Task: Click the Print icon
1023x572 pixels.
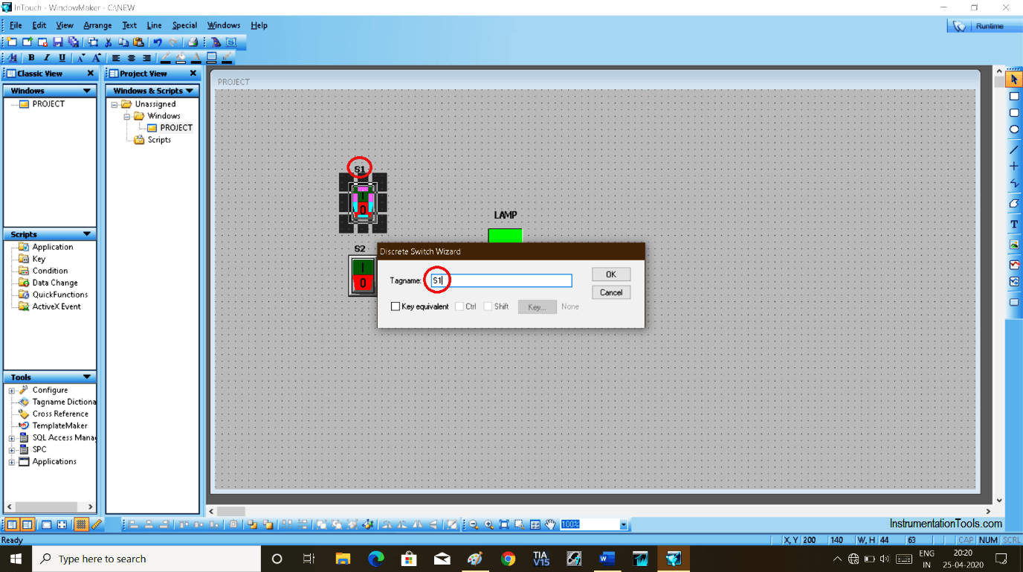Action: click(193, 42)
